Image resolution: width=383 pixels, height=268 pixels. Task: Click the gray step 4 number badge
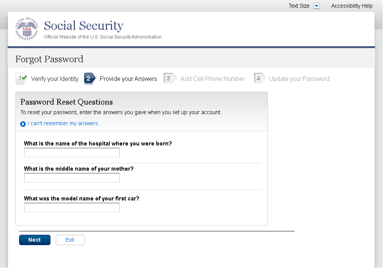click(x=258, y=78)
